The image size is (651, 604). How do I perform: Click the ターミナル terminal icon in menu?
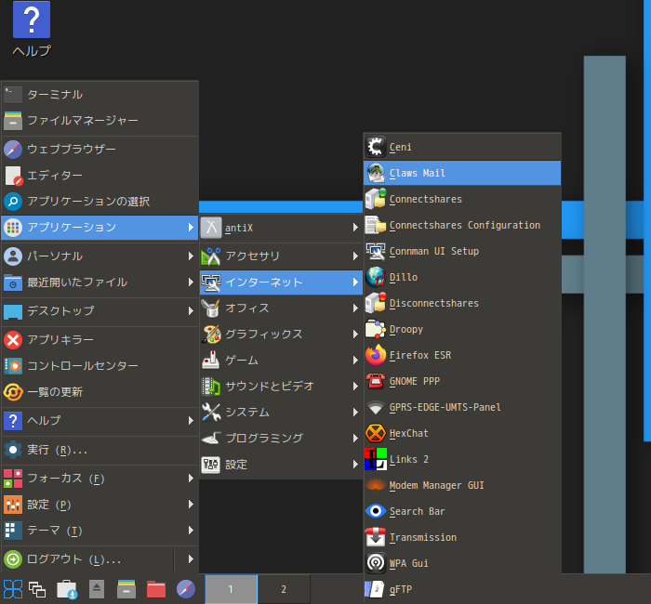pos(13,95)
